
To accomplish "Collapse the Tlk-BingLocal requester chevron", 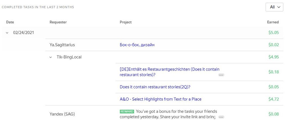I will pos(51,57).
